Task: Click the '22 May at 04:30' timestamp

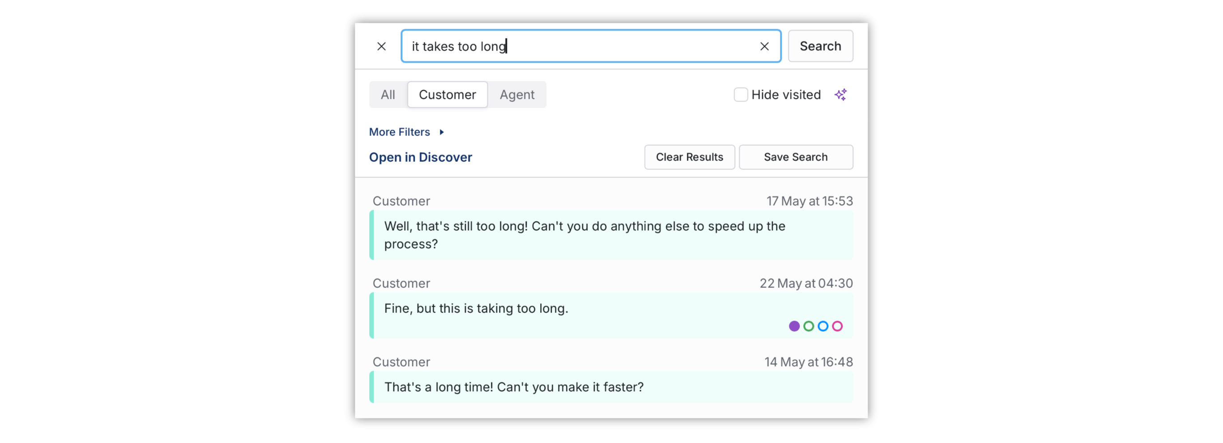Action: [806, 283]
